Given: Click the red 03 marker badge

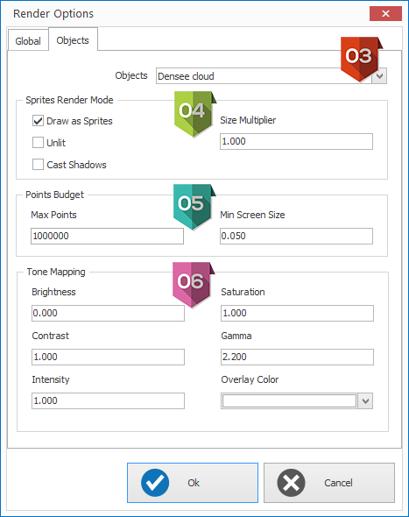Looking at the screenshot, I should [x=361, y=59].
